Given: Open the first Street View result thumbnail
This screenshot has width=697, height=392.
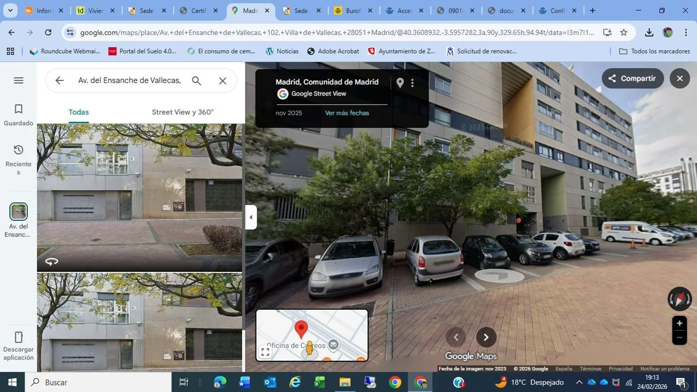Looking at the screenshot, I should point(139,197).
